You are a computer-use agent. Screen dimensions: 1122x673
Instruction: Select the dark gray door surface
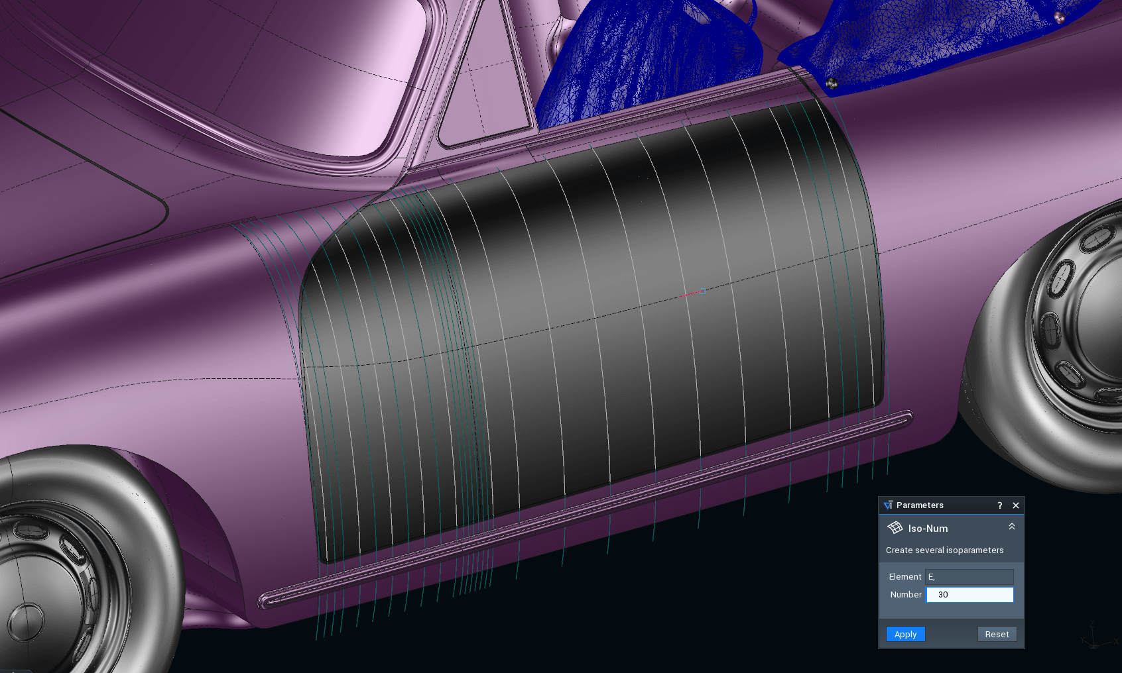(x=597, y=331)
